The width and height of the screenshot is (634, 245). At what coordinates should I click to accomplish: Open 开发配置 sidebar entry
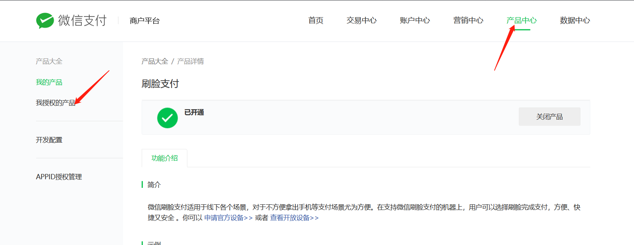[49, 140]
